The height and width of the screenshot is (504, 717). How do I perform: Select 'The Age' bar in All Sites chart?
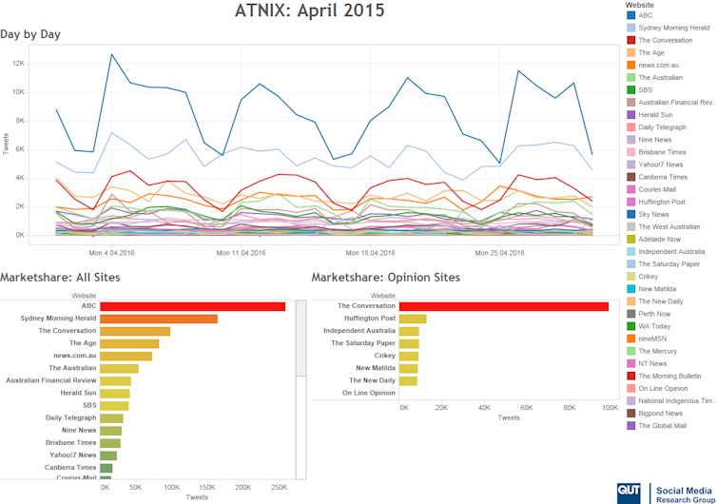(129, 343)
